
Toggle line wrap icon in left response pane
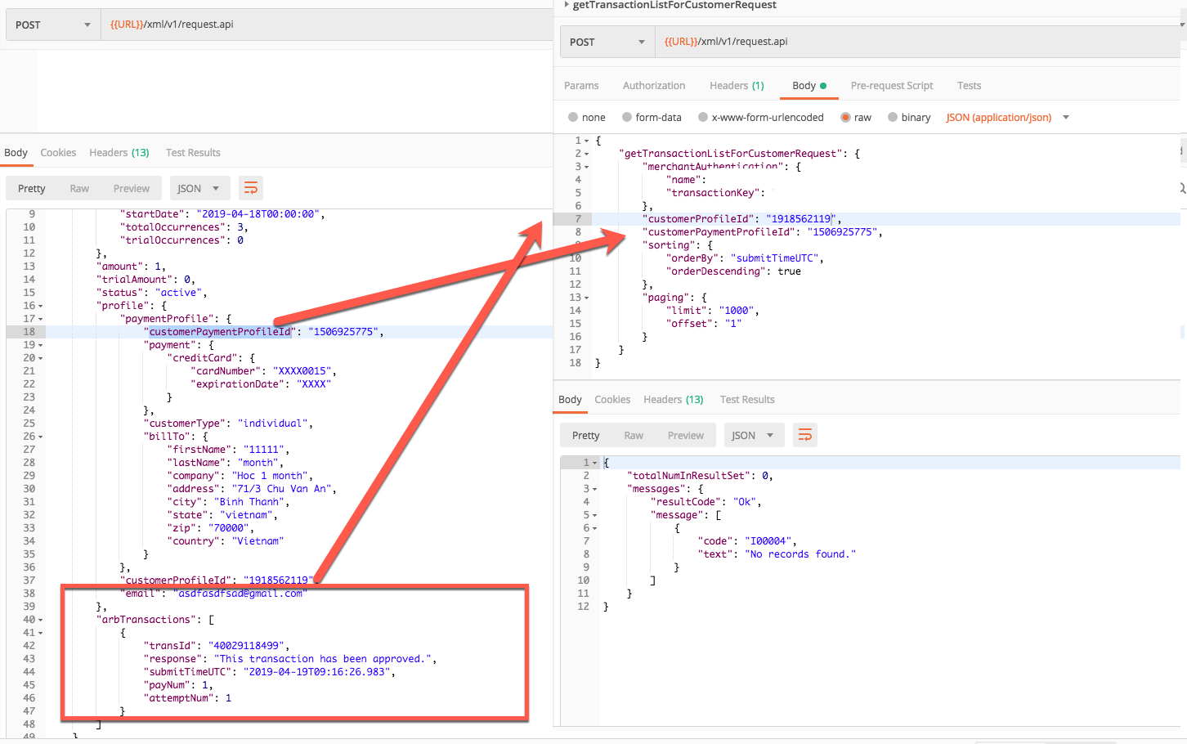click(251, 189)
